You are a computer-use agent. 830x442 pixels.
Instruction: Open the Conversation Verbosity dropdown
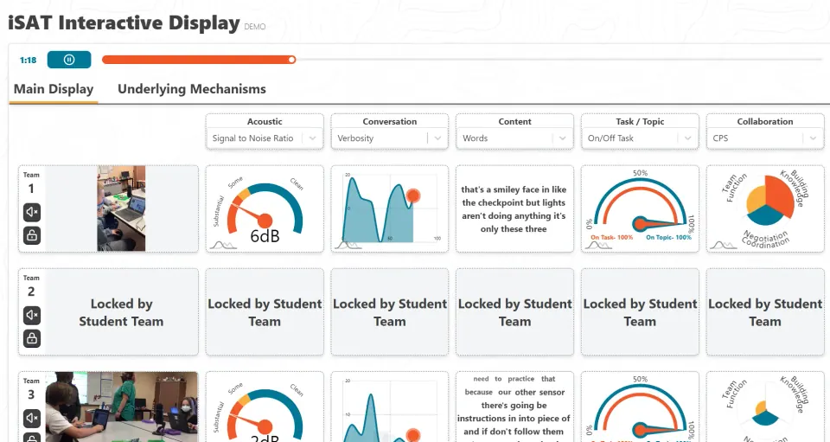click(x=390, y=138)
